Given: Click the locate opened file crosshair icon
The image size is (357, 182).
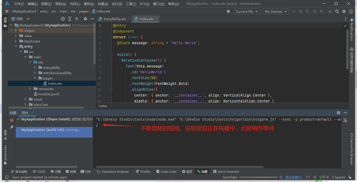Looking at the screenshot, I should point(63,19).
